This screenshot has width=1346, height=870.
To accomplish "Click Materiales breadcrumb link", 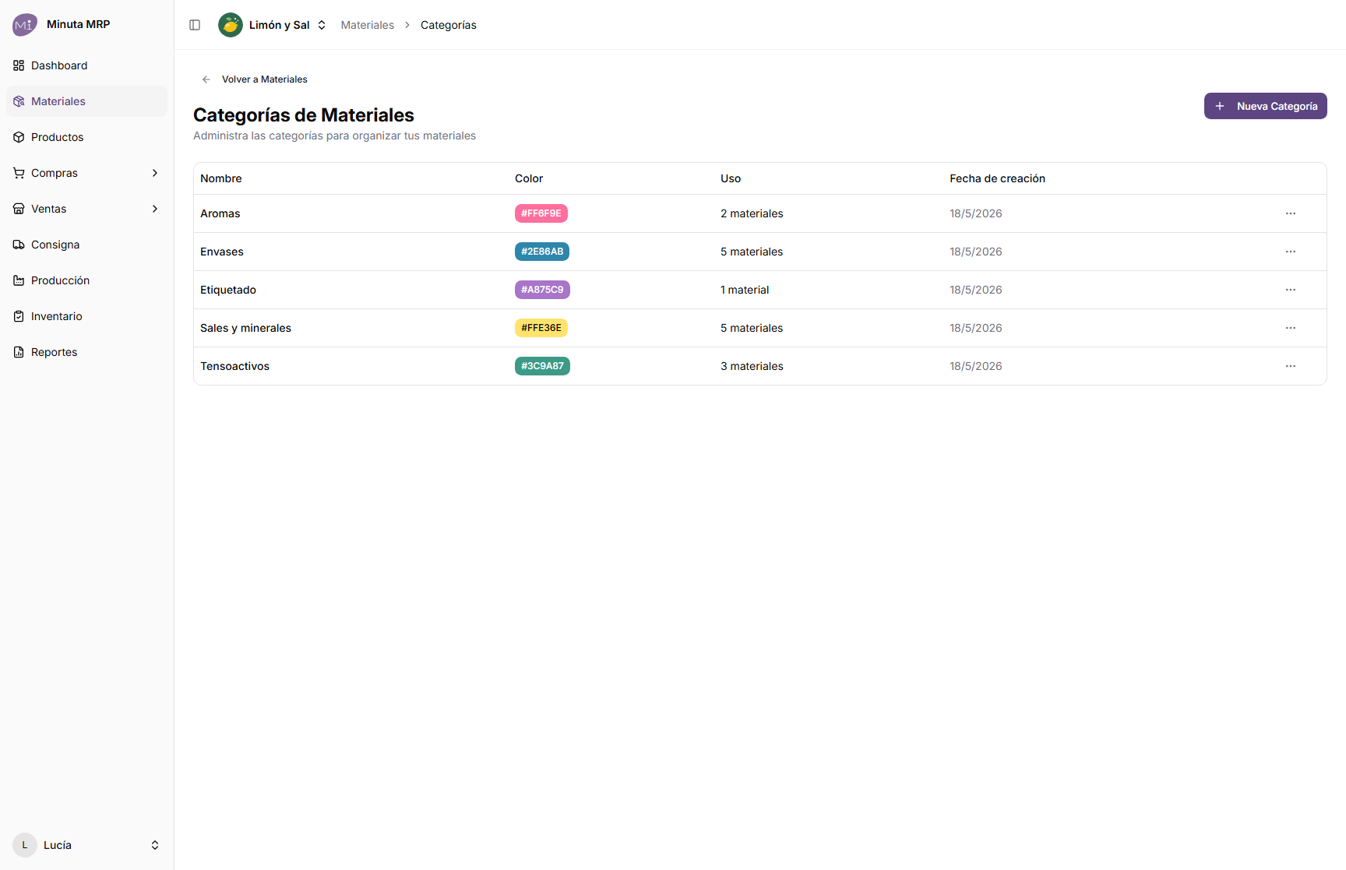I will pos(367,25).
